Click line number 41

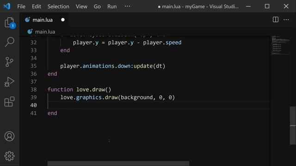34,113
